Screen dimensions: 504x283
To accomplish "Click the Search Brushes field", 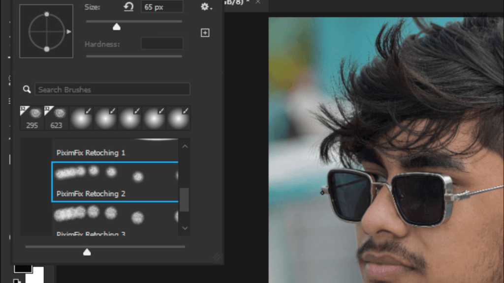I will point(113,89).
